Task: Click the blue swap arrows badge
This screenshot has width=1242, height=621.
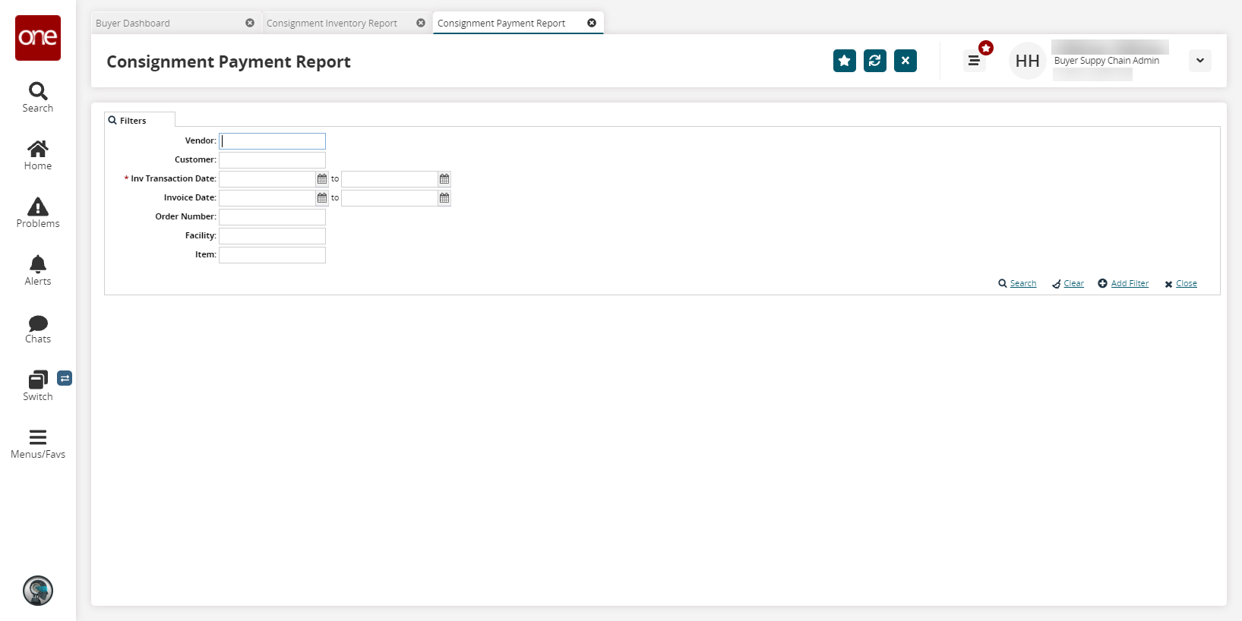Action: (65, 378)
